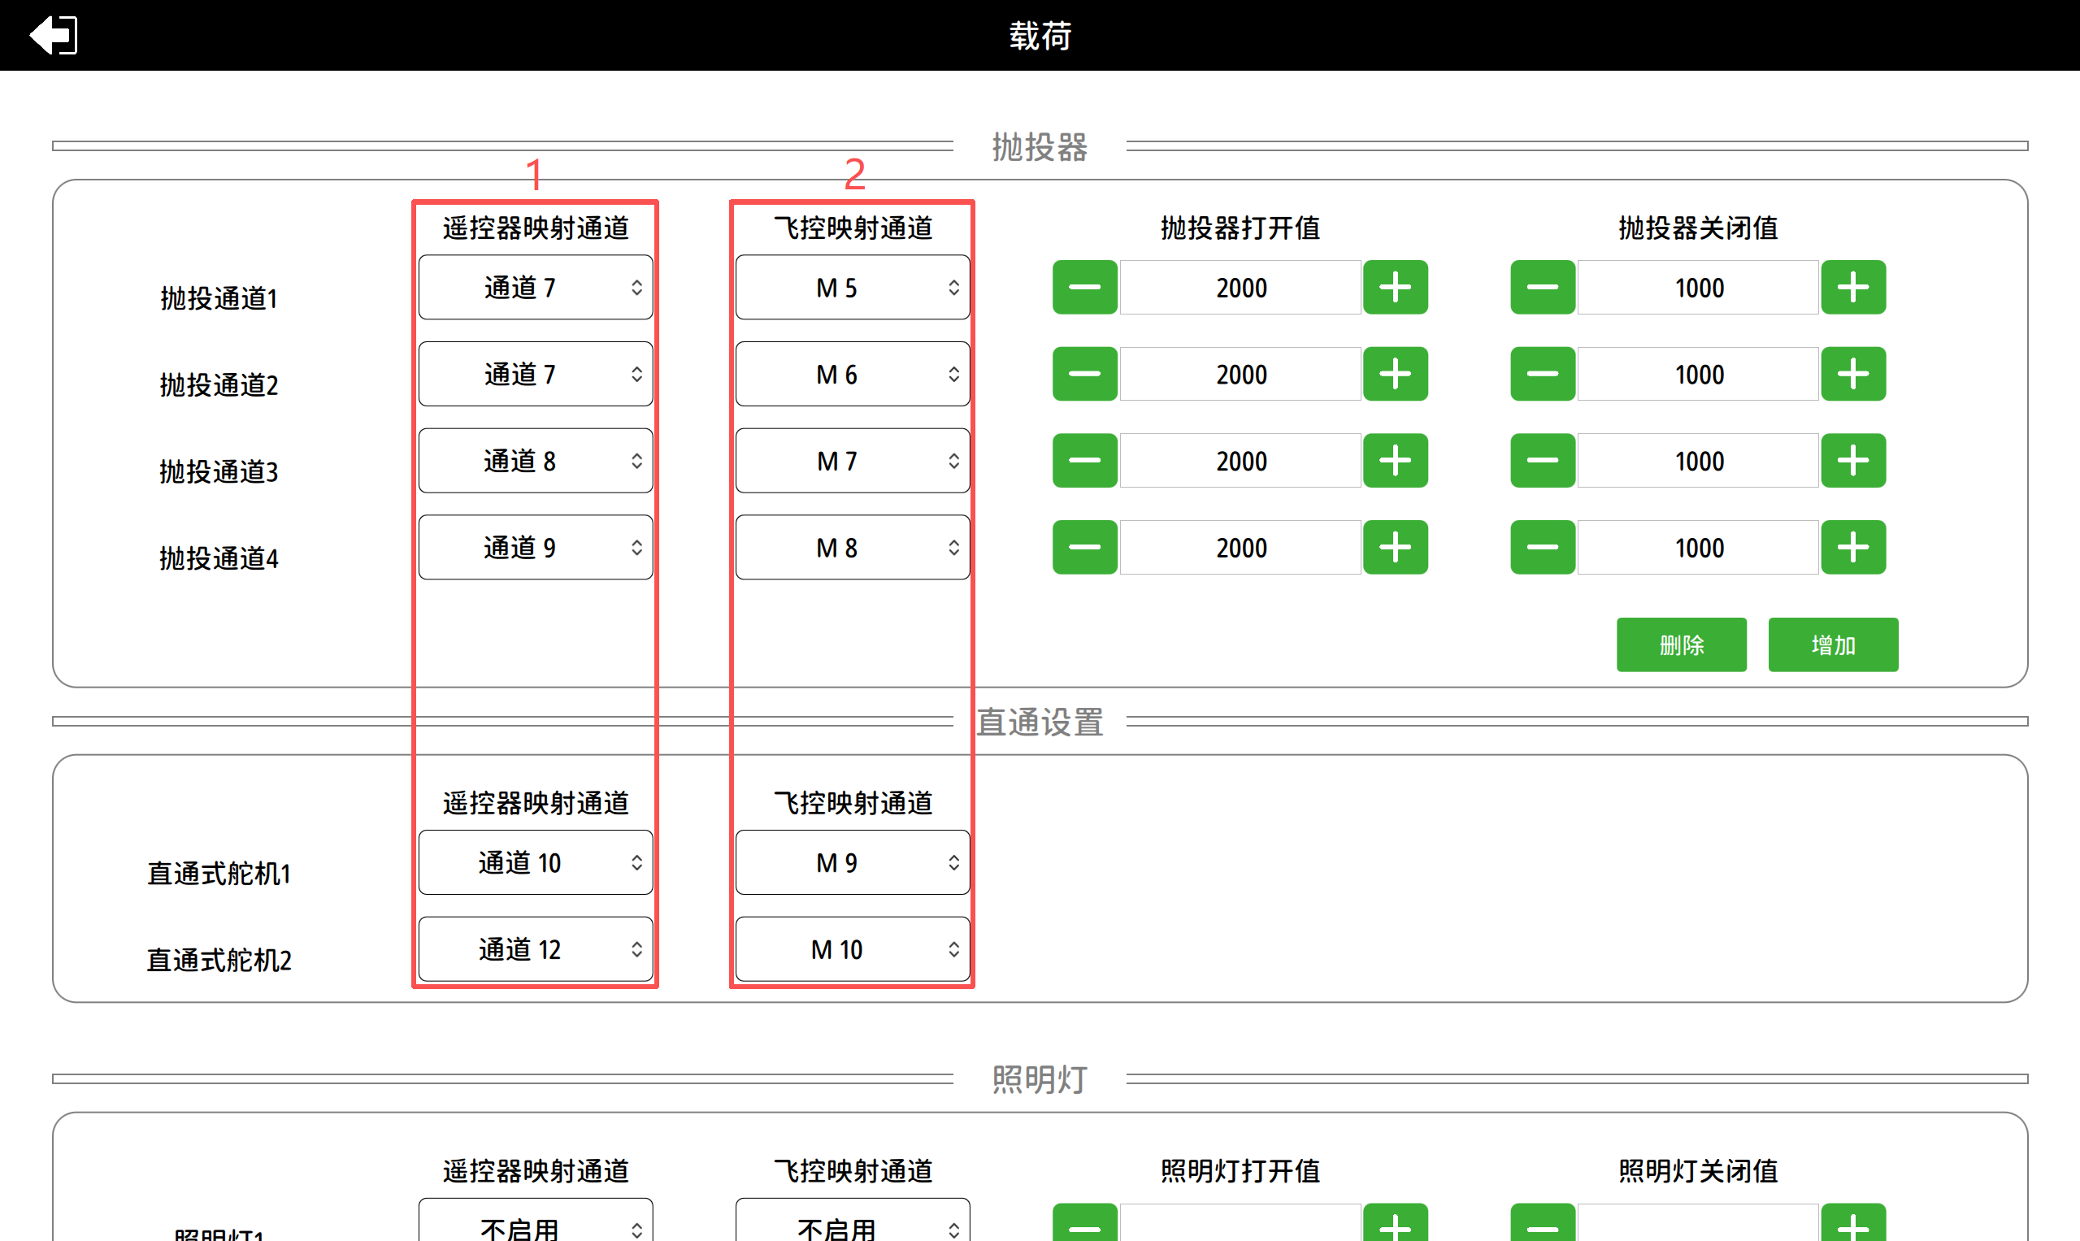Viewport: 2080px width, 1241px height.
Task: Open 直通式舵机2 M 10 dropdown
Action: pos(853,949)
